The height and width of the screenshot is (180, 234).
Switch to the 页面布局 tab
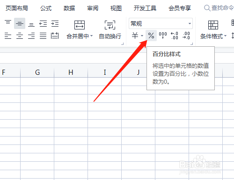17,8
